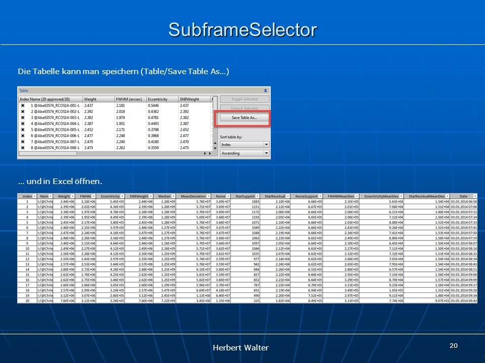This screenshot has width=485, height=363.
Task: Toggle approval mark for row 7 Abell3574_RCOS14-007-L
Action: (x=23, y=142)
